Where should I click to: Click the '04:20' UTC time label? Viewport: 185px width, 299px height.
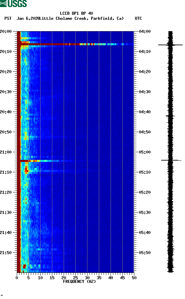(x=145, y=72)
